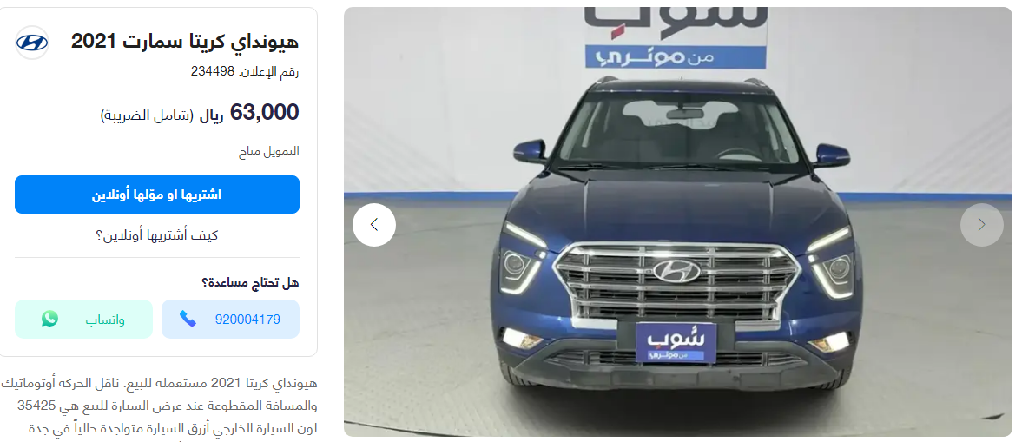Click the car description paragraph text
1022x442 pixels.
coord(159,406)
